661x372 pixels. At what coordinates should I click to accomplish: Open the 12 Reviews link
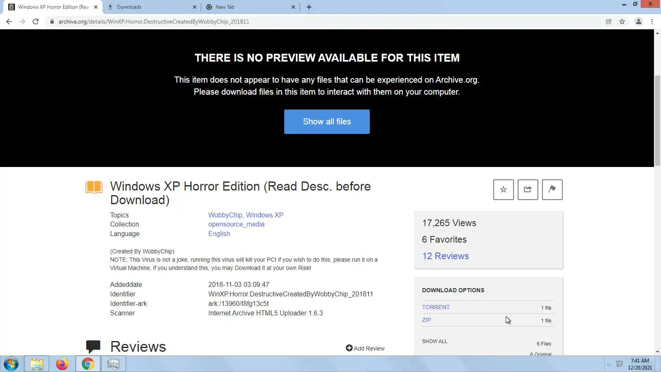(445, 256)
